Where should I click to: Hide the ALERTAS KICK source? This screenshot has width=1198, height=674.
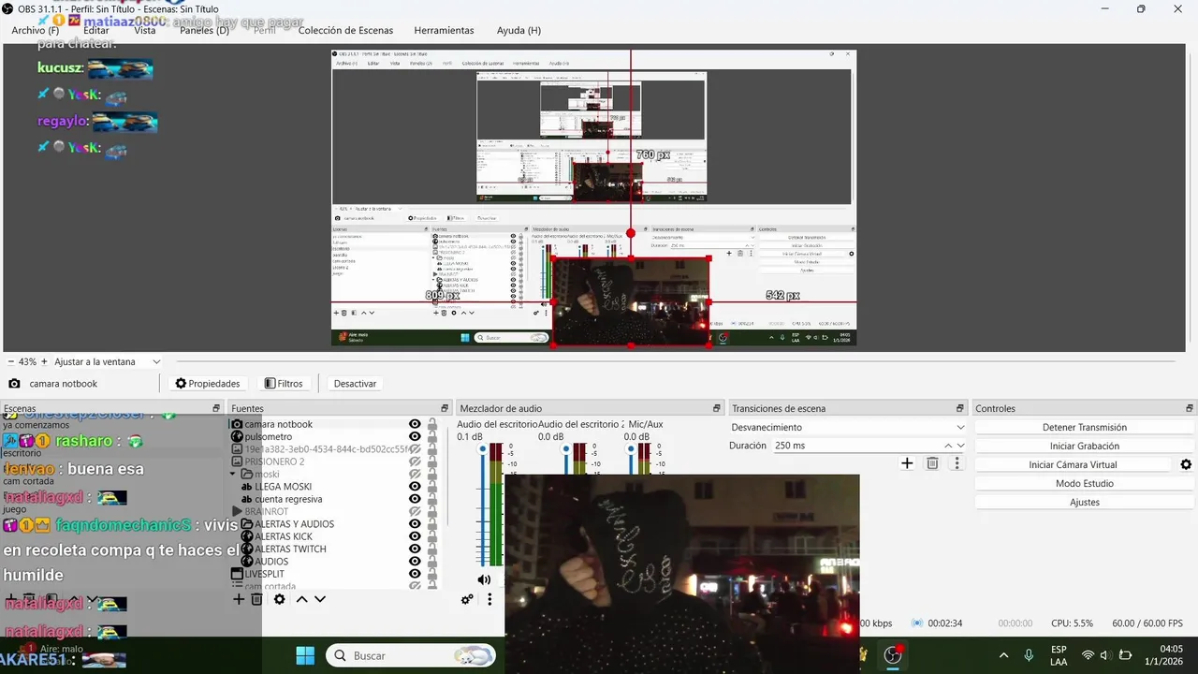coord(415,536)
